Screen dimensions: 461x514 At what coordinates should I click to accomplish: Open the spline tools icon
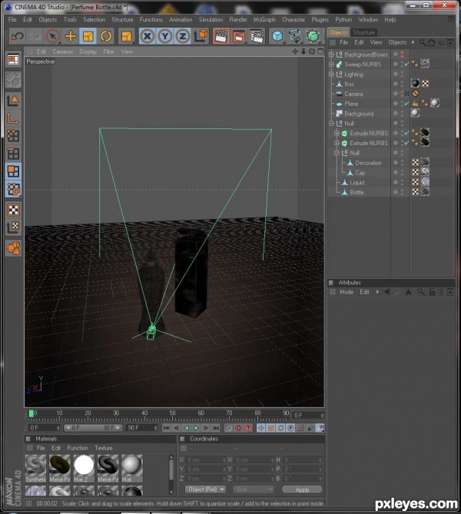tap(295, 36)
